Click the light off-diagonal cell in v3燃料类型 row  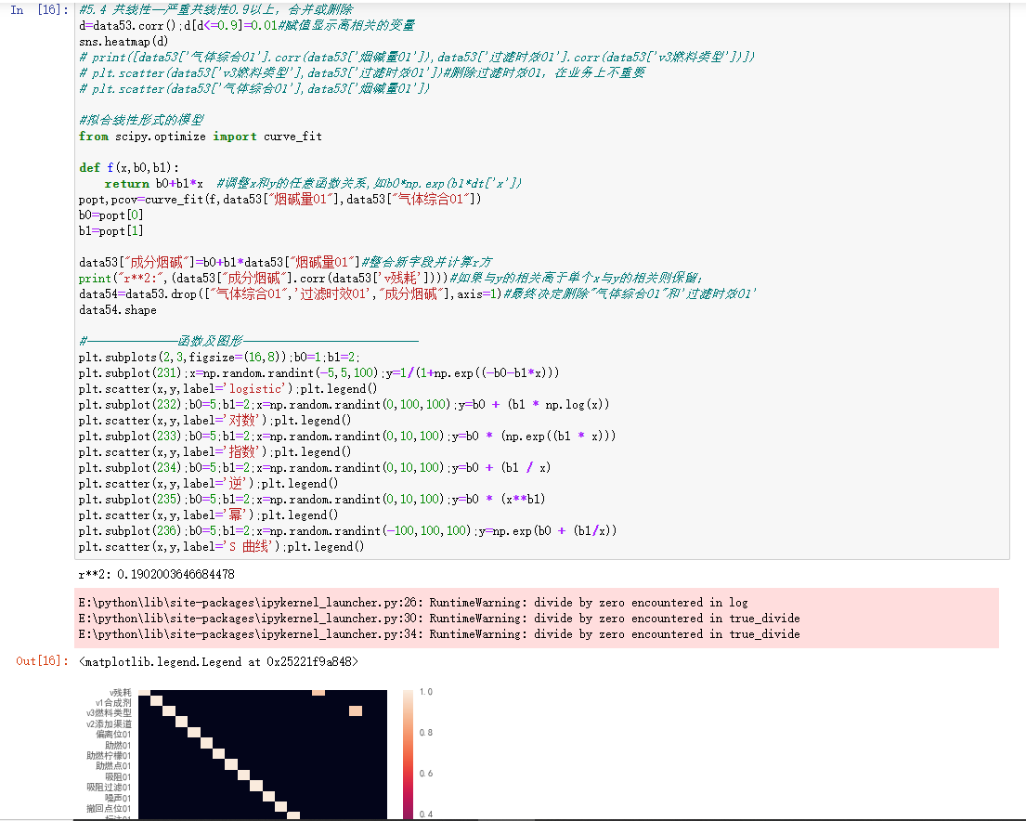(x=356, y=711)
